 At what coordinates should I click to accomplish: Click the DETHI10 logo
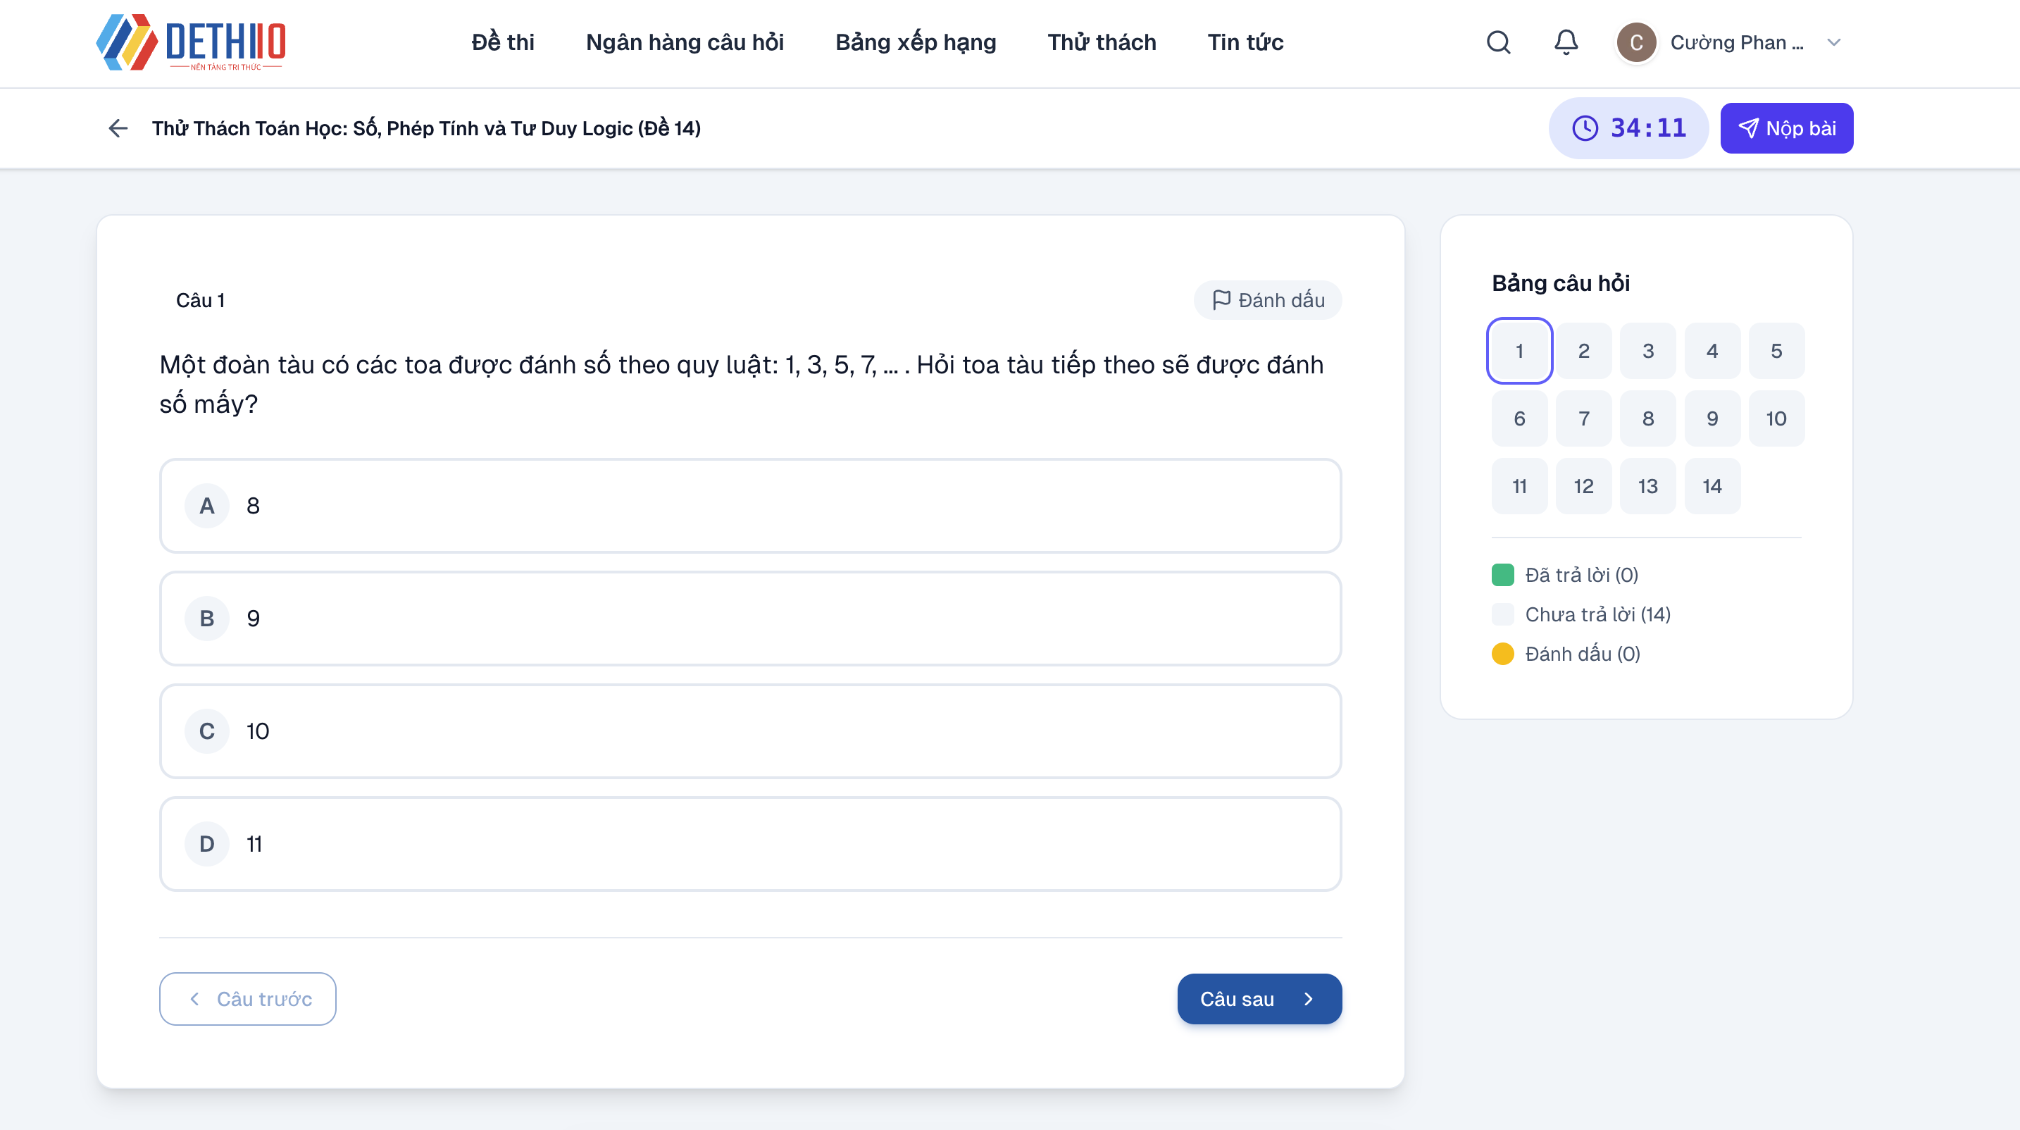[192, 42]
